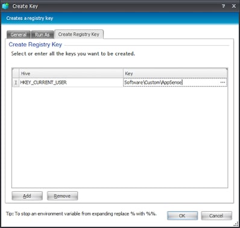Click the Key column header
The image size is (240, 228).
(175, 74)
